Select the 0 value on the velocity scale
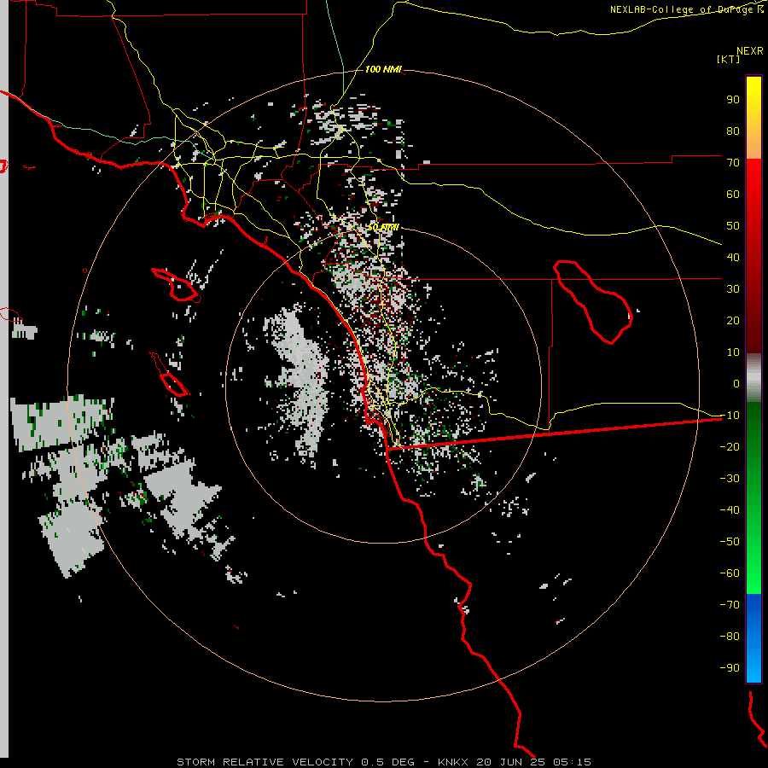768x768 pixels. 736,383
